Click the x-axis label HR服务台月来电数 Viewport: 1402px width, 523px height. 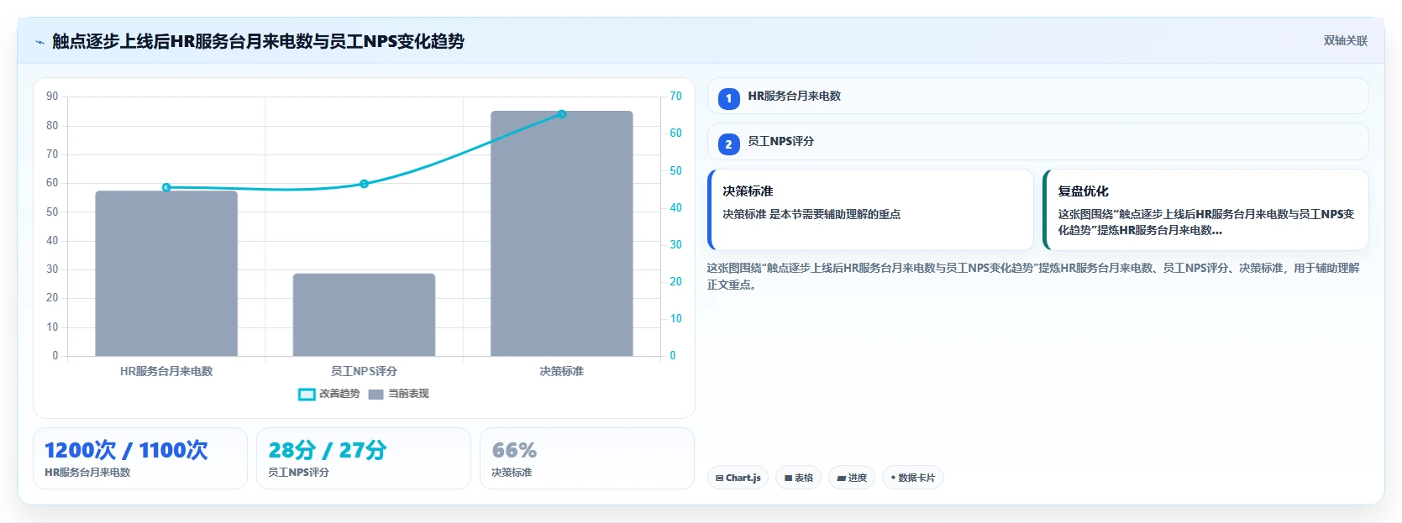point(166,371)
